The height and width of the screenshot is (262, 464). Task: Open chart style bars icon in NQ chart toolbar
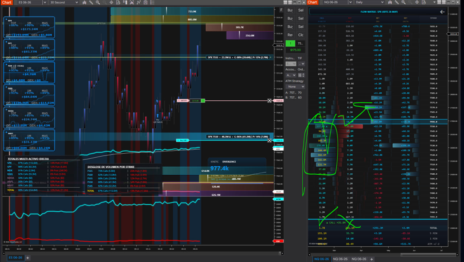pos(390,3)
